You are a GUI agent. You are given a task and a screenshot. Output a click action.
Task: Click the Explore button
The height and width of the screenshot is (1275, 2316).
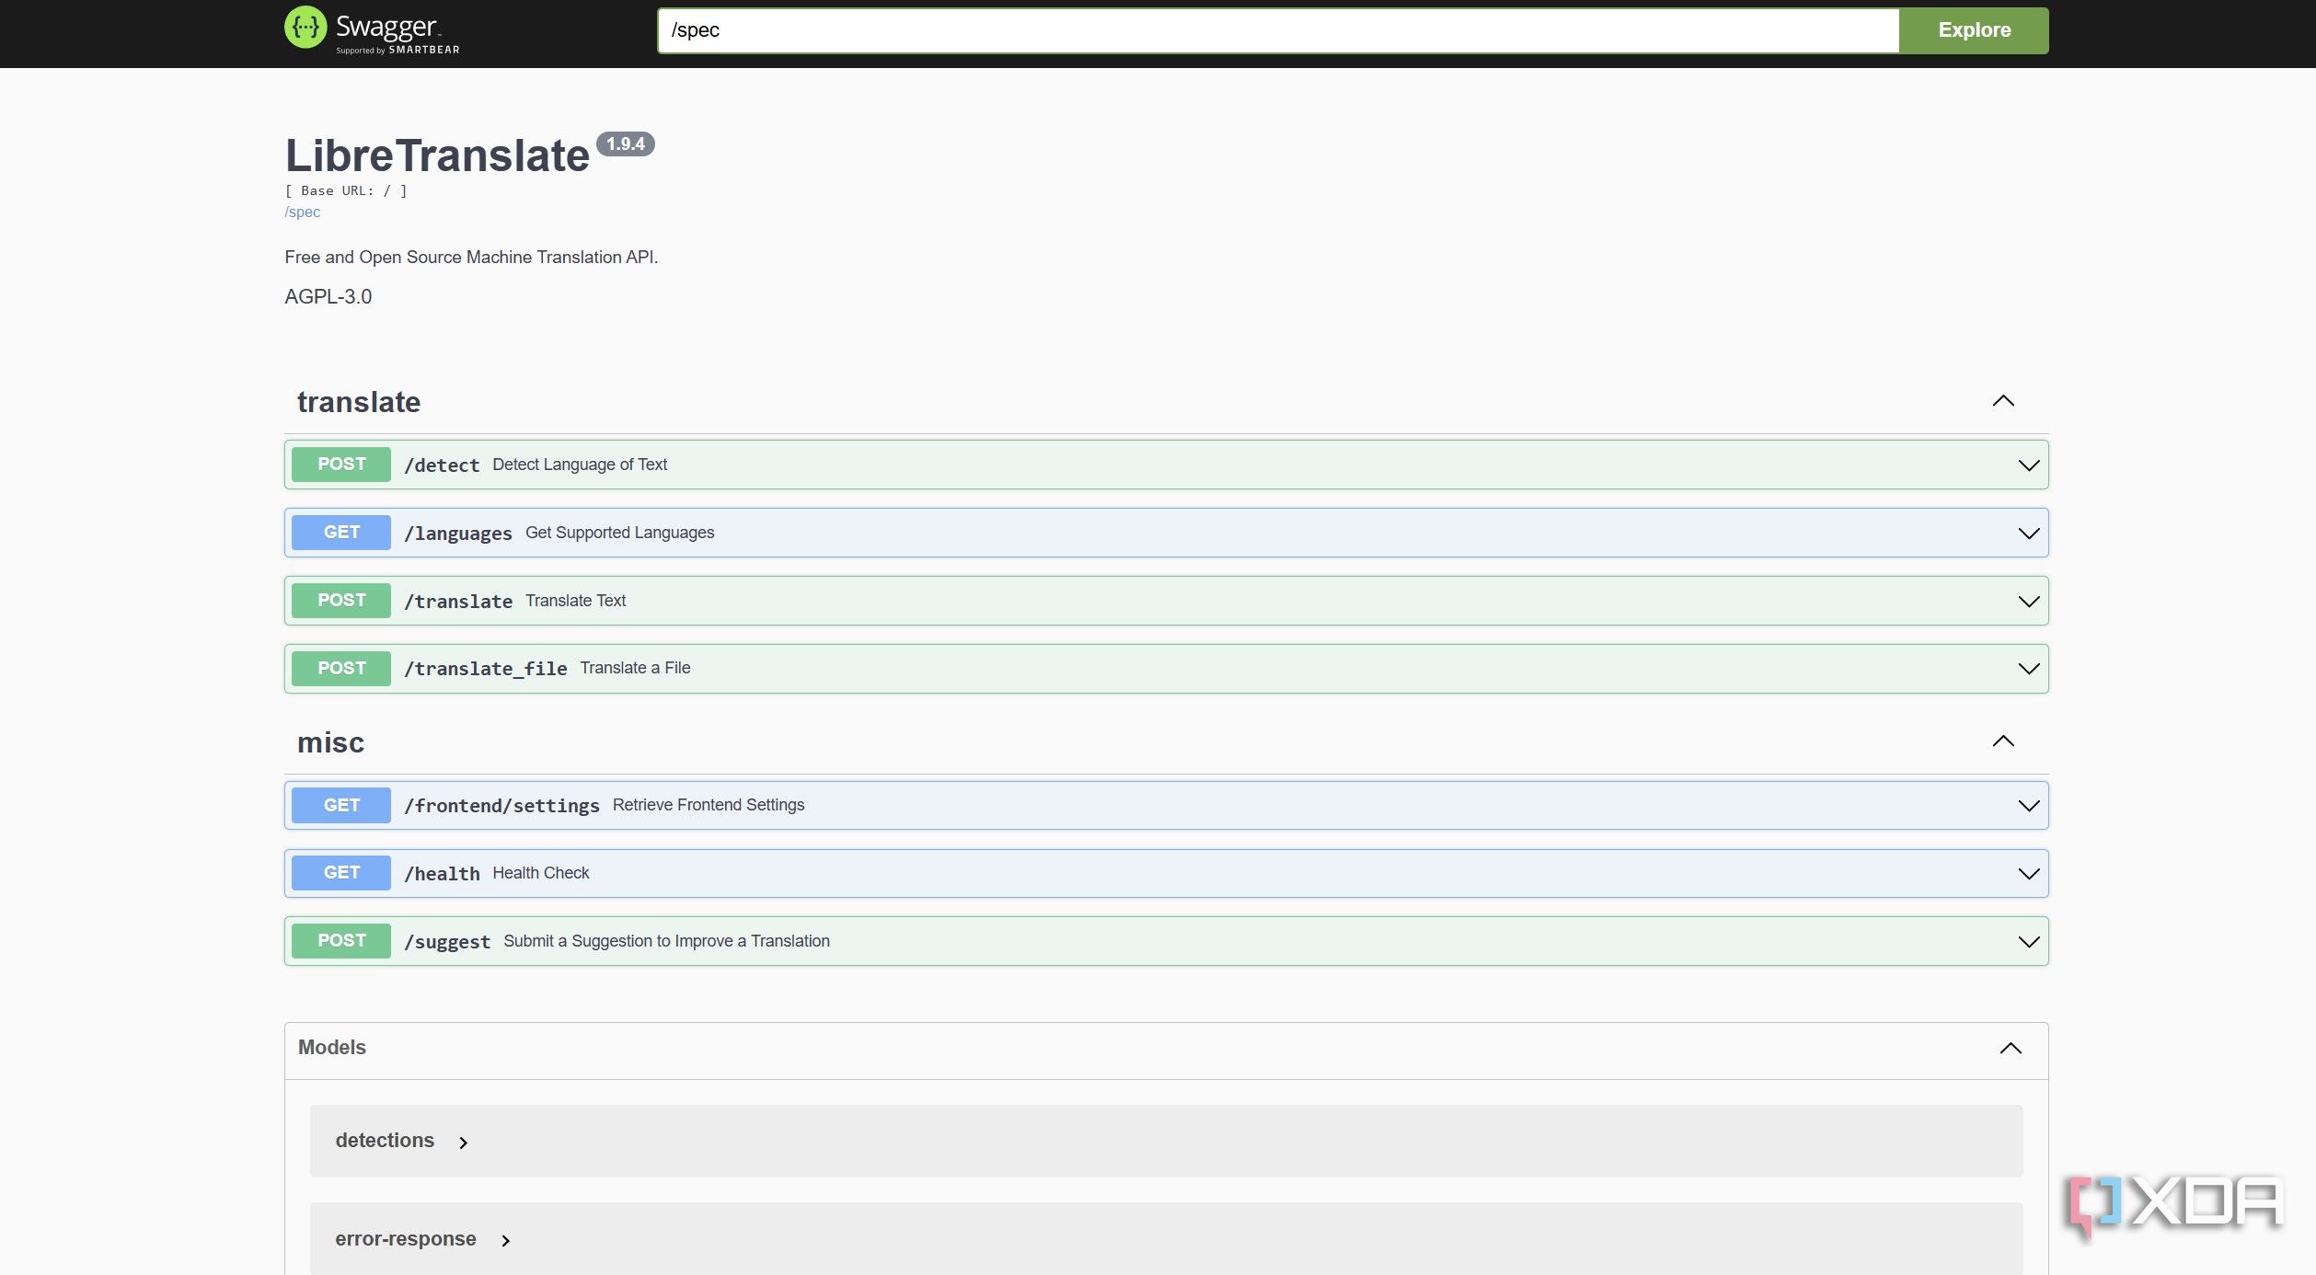[x=1974, y=30]
